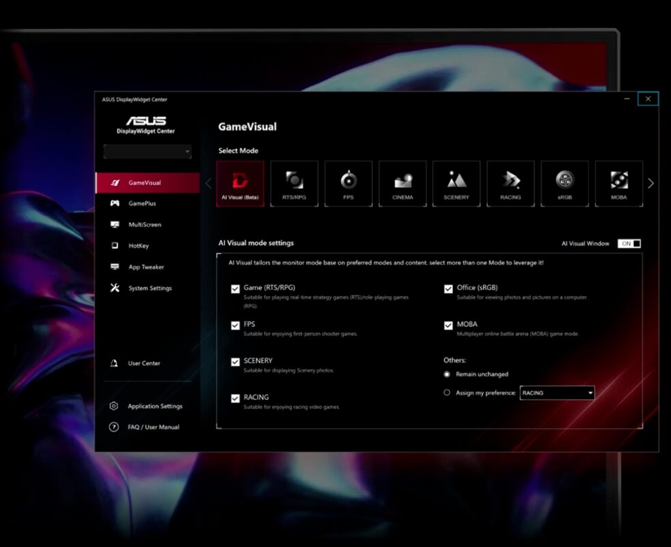Open App Tweaker section
This screenshot has height=547, width=671.
[x=148, y=267]
